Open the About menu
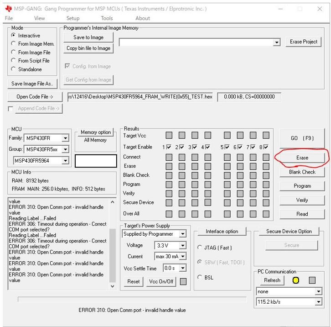This screenshot has width=331, height=327. (143, 18)
